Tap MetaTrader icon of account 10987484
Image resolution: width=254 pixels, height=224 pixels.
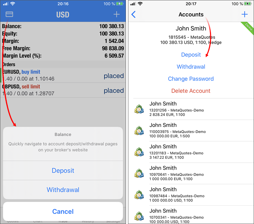click(139, 195)
